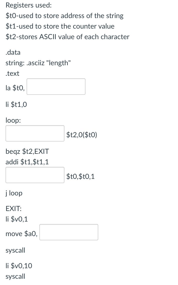The height and width of the screenshot is (285, 178).
Task: Select the beqz $t2,EXIT instruction
Action: coord(27,151)
